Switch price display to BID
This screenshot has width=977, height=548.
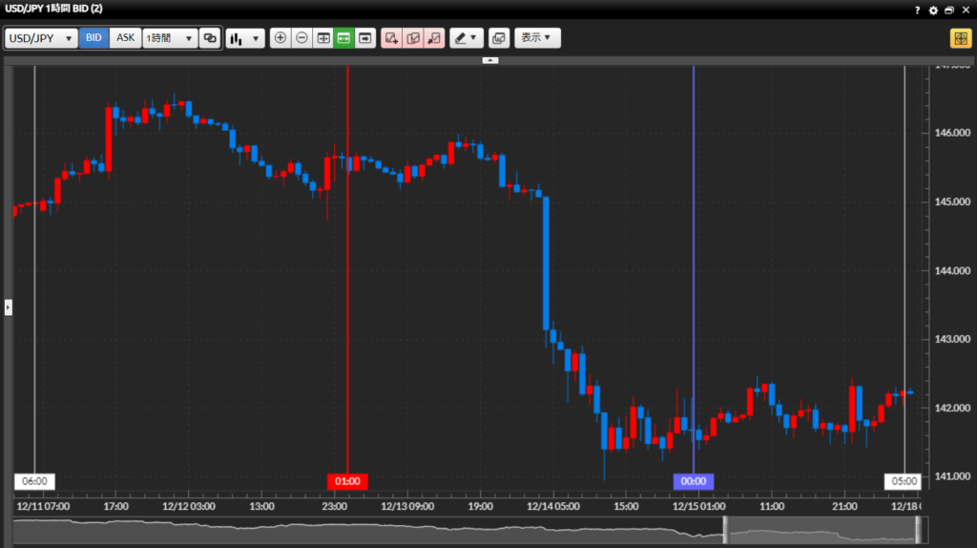click(94, 38)
